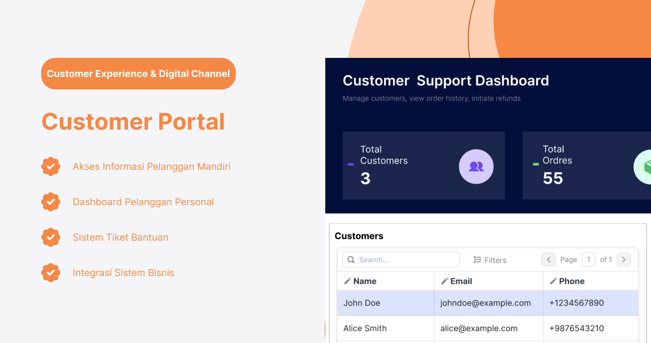This screenshot has width=651, height=343.
Task: Open the Filters options
Action: click(490, 260)
